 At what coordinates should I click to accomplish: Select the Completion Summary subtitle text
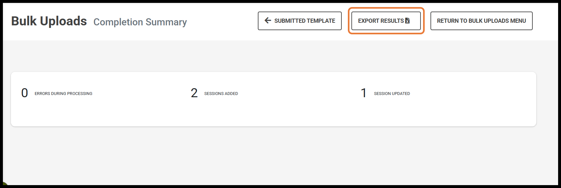coord(140,22)
